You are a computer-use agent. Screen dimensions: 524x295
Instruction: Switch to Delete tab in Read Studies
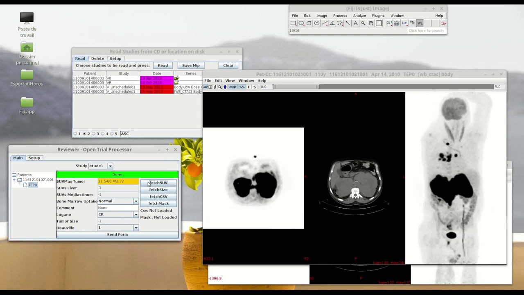coord(97,59)
